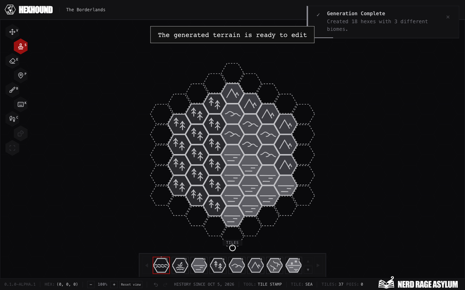Page tile palette left with arrow
Image resolution: width=465 pixels, height=290 pixels.
pyautogui.click(x=146, y=265)
